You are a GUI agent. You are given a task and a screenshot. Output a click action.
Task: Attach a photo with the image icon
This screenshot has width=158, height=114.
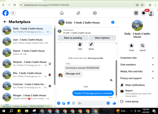(64, 103)
